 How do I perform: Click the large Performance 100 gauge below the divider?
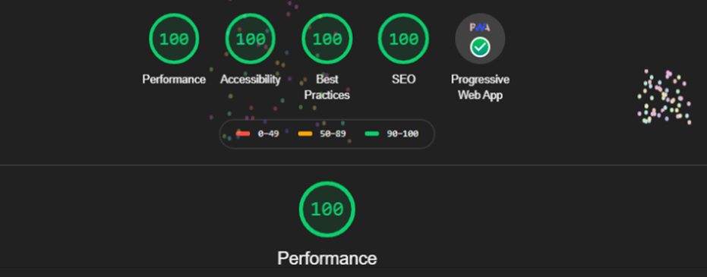(x=327, y=209)
